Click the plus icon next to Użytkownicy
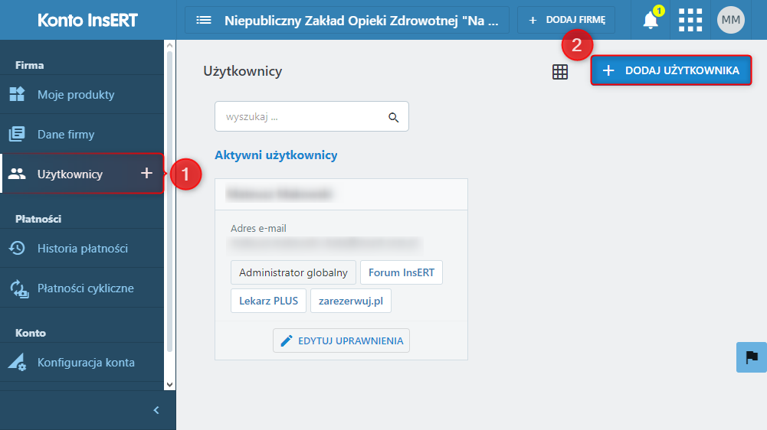This screenshot has width=767, height=430. click(x=146, y=173)
